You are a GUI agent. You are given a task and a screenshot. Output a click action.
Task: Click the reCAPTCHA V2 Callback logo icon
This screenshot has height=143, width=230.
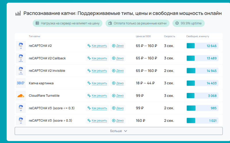point(21,58)
